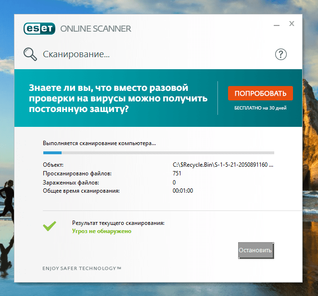Viewport: 318px width, 296px height.
Task: Stop the scan with Остановить button
Action: tap(256, 250)
